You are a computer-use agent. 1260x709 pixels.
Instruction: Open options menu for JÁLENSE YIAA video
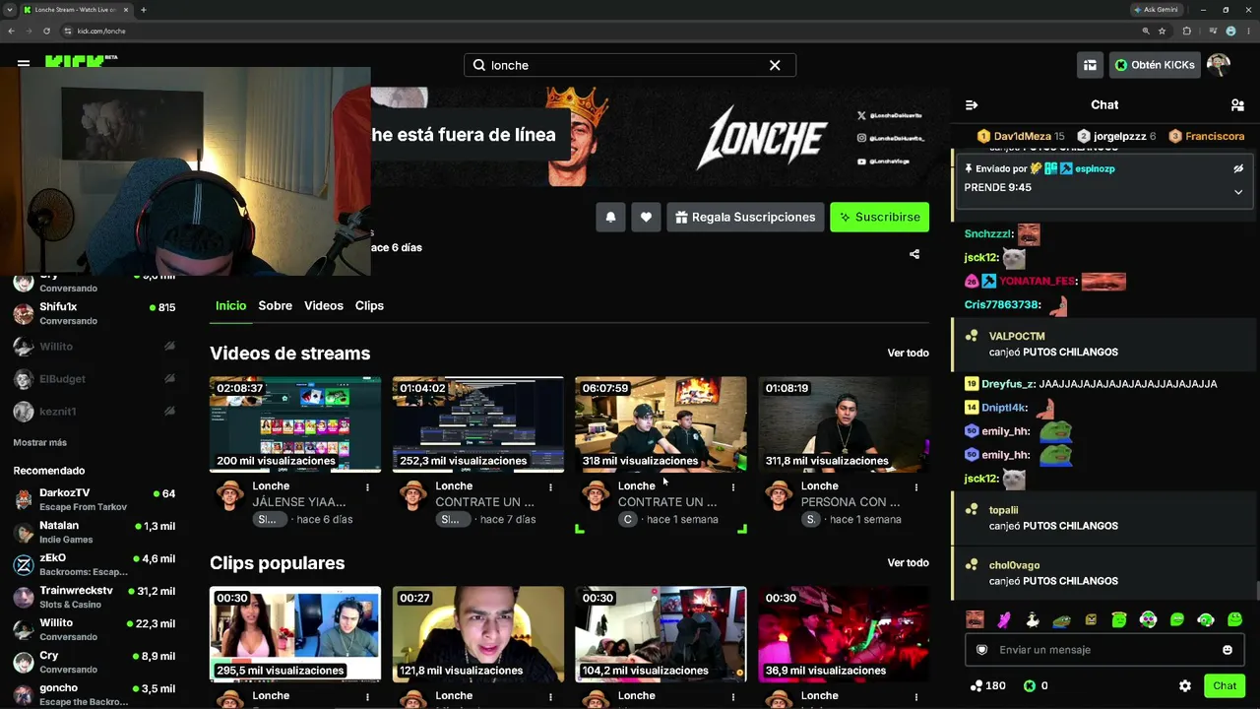367,487
